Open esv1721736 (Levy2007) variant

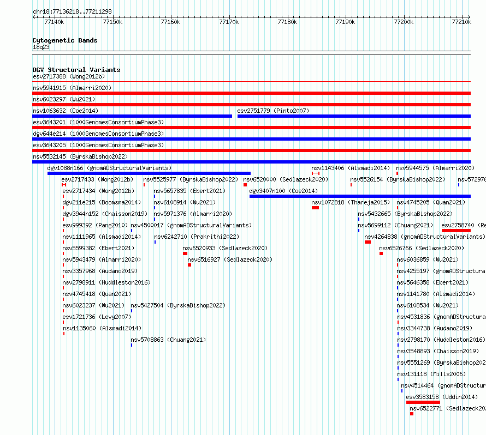coord(97,317)
